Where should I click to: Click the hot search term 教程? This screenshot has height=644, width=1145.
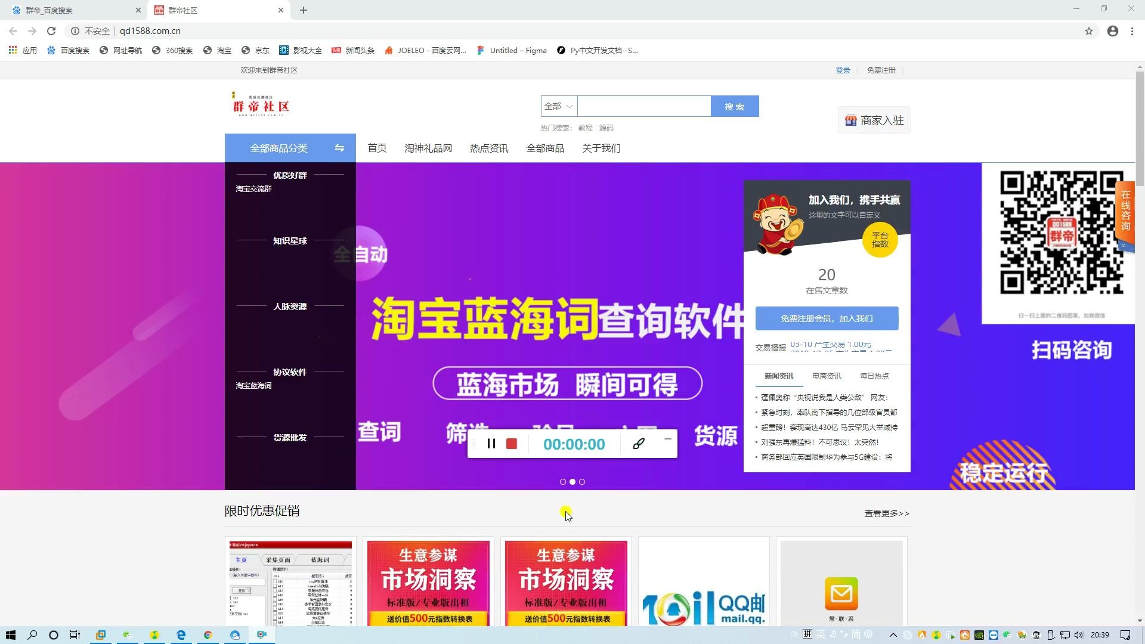(x=586, y=128)
